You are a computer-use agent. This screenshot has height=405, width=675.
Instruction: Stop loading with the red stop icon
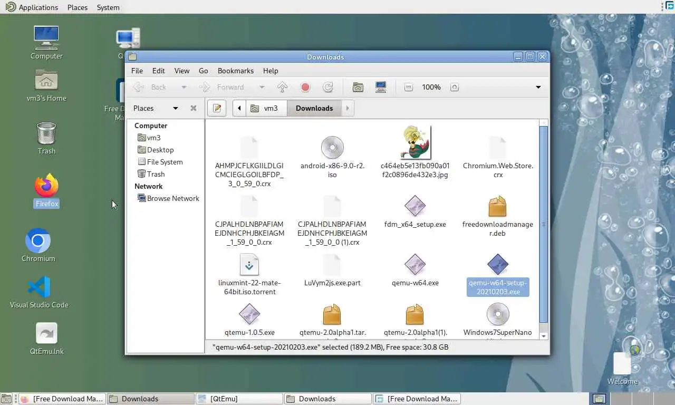point(305,87)
